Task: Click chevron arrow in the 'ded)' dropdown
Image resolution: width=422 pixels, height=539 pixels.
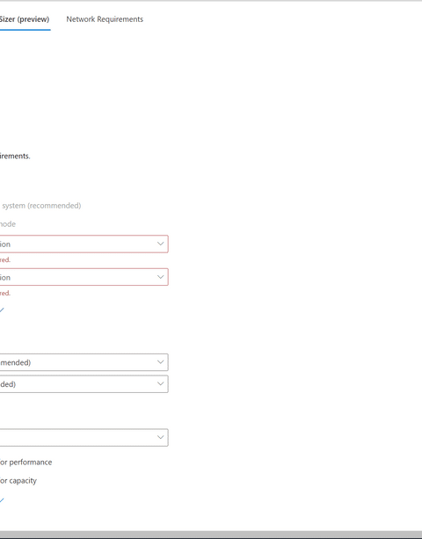Action: 161,383
